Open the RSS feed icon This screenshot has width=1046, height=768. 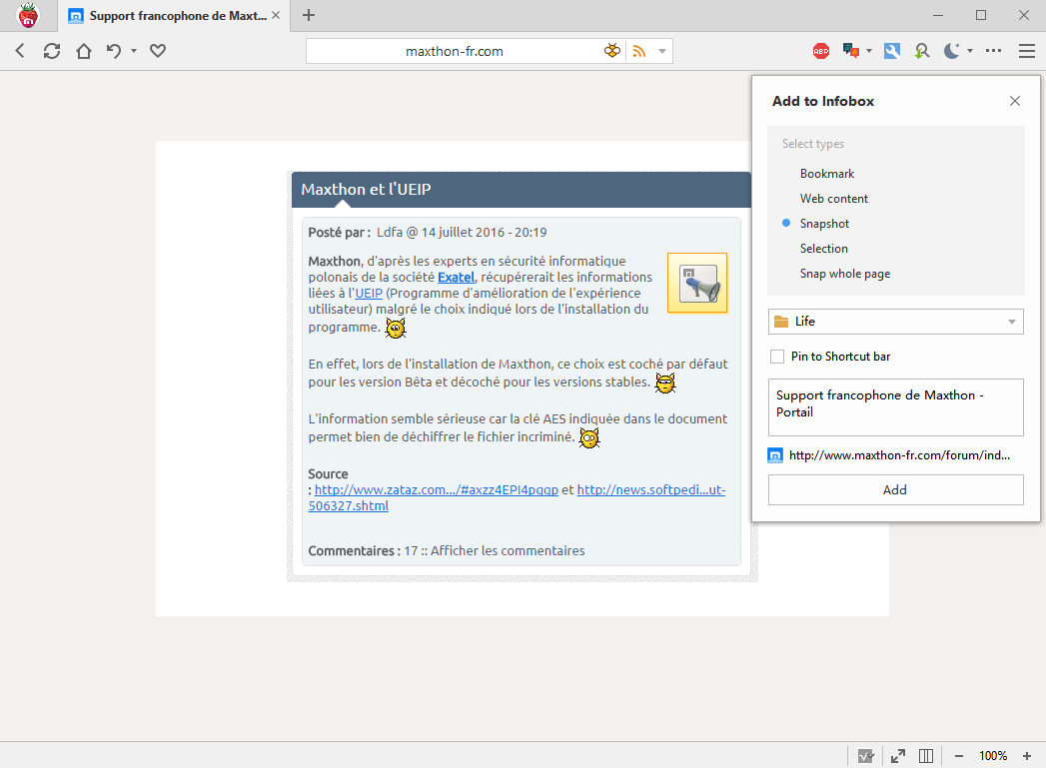639,51
